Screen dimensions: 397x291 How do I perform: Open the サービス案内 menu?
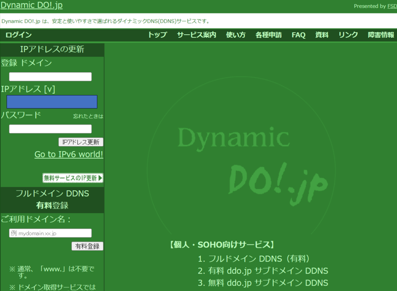pyautogui.click(x=196, y=35)
